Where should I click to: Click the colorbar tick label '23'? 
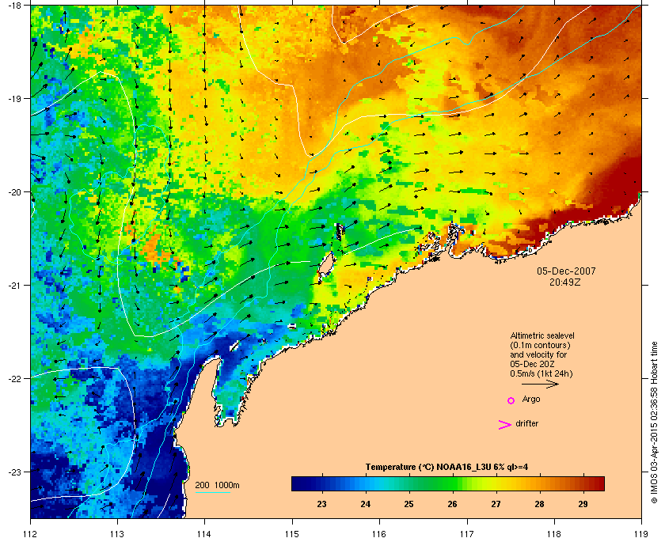pos(322,504)
